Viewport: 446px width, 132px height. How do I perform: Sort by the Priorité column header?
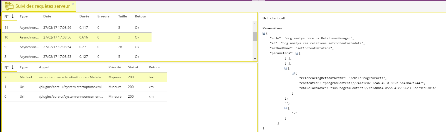coord(115,67)
